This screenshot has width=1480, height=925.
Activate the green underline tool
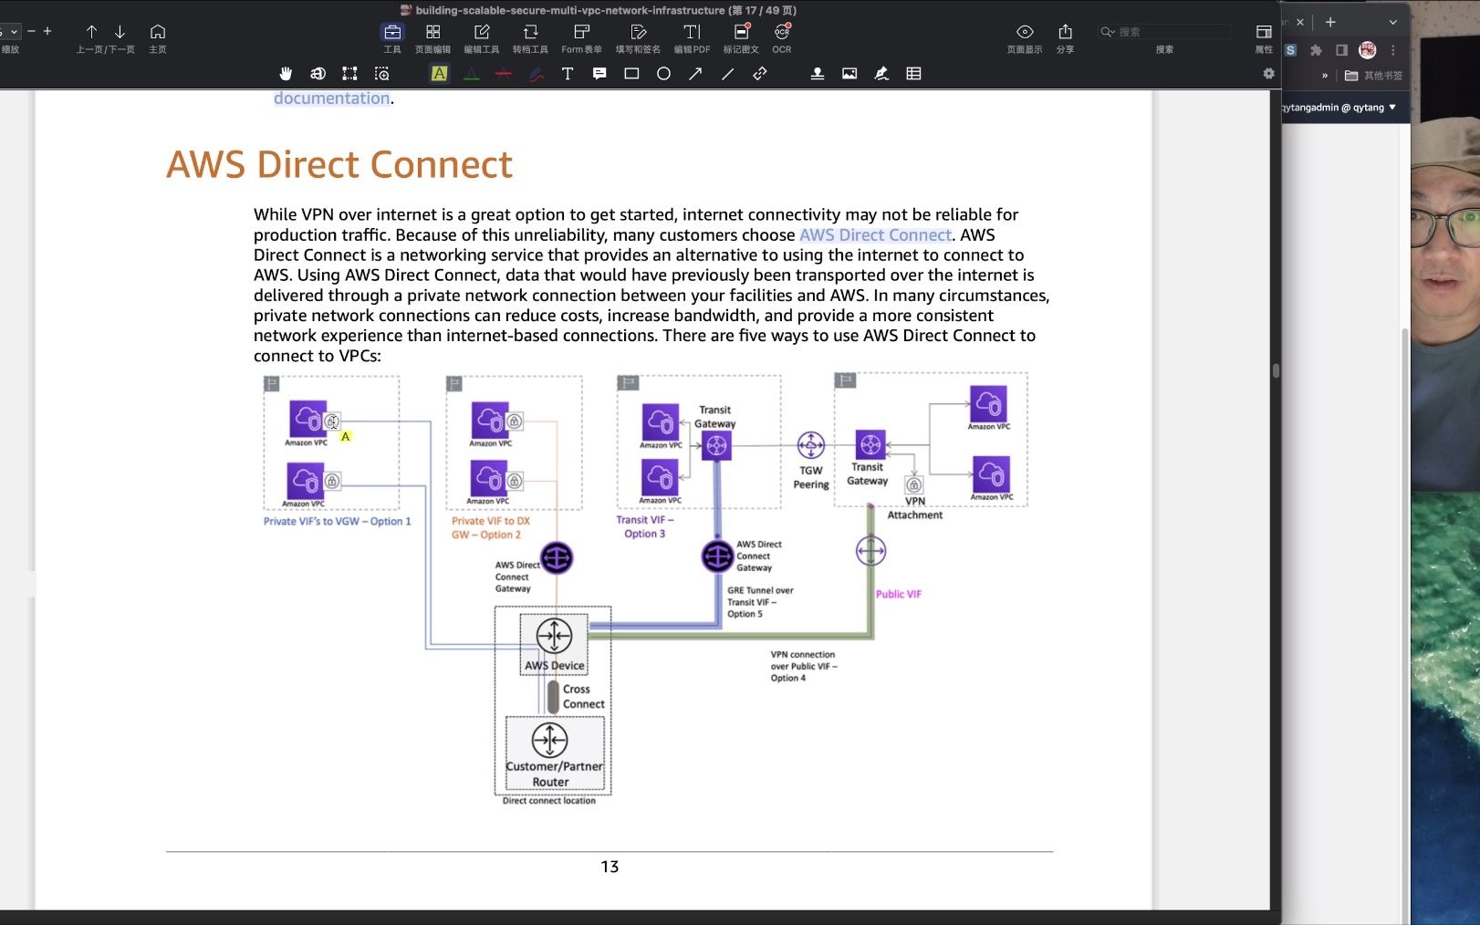pyautogui.click(x=471, y=74)
